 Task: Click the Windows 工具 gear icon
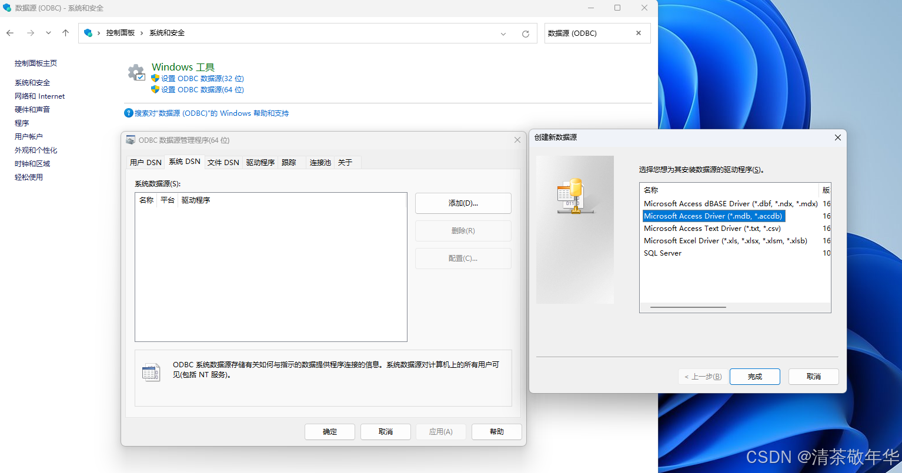click(136, 73)
